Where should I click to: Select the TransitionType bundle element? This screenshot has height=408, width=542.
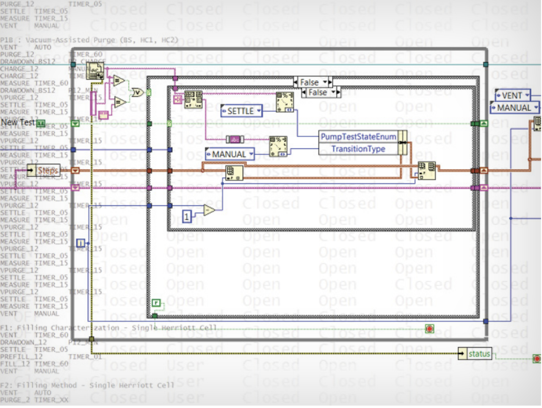[358, 149]
